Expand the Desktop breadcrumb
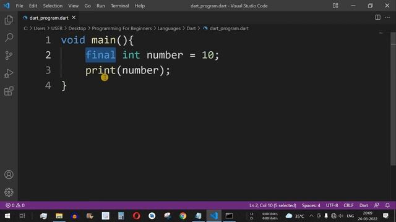The height and width of the screenshot is (222, 396). click(77, 28)
